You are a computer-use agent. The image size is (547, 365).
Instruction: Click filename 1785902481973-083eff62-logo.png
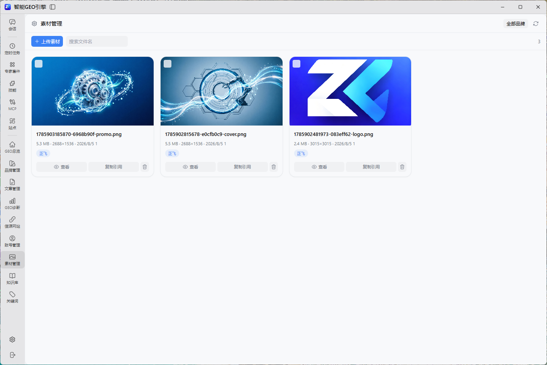click(334, 134)
